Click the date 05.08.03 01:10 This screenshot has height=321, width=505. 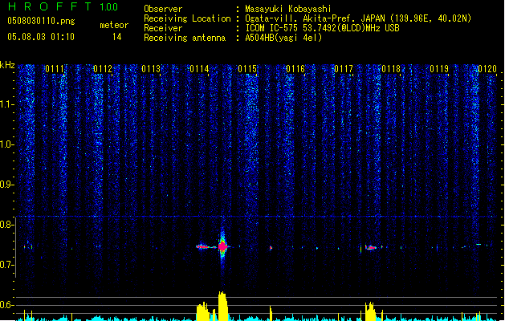click(x=41, y=37)
